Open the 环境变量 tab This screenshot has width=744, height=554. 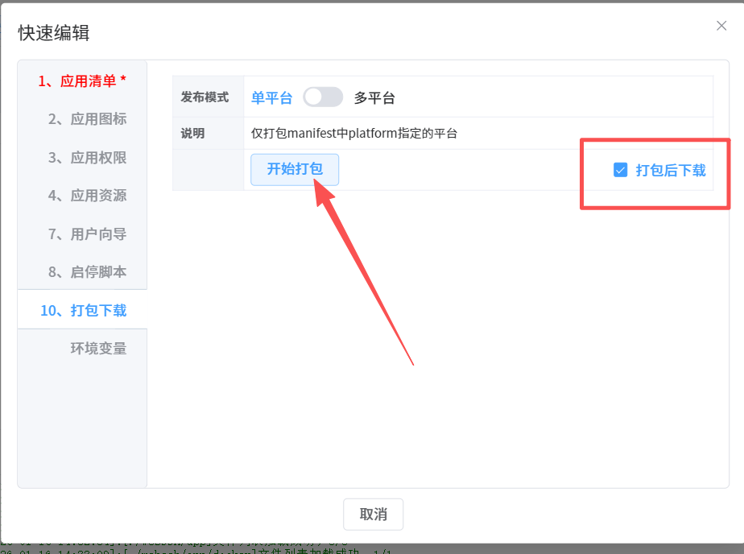click(98, 349)
